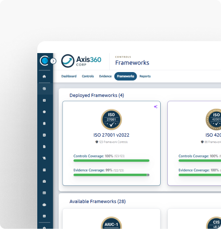Click the briefcase icon in sidebar
The width and height of the screenshot is (221, 229).
pos(44,181)
